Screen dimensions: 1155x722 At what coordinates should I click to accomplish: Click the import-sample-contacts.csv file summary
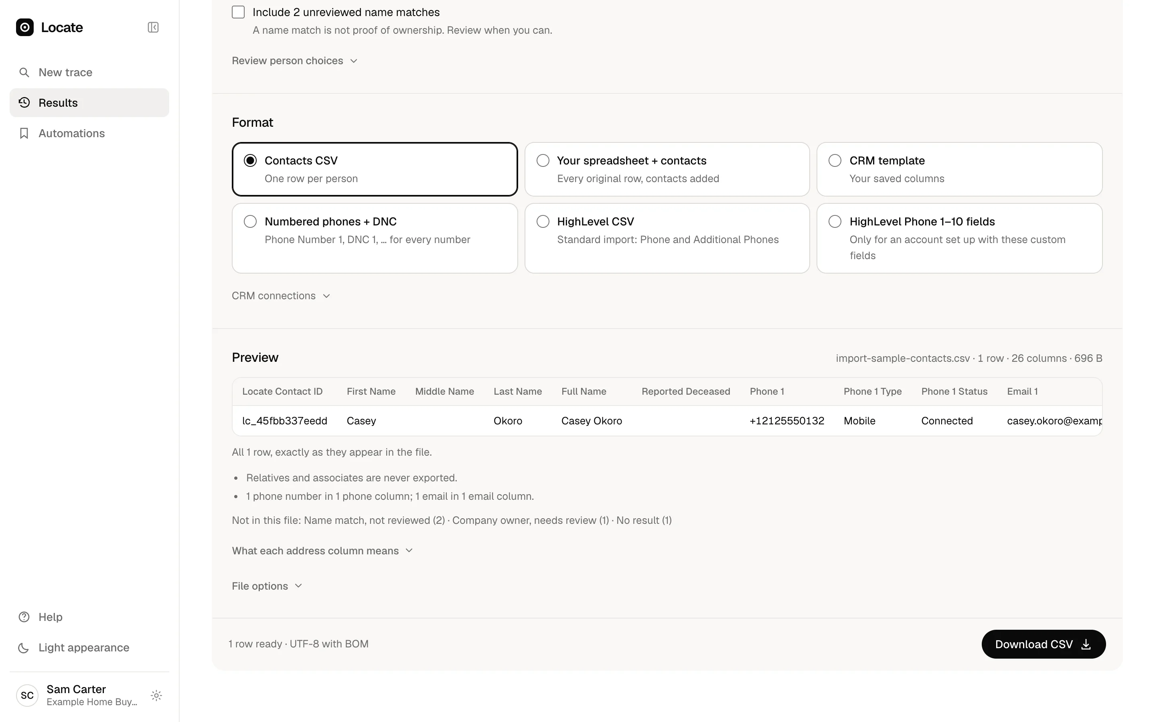click(969, 358)
